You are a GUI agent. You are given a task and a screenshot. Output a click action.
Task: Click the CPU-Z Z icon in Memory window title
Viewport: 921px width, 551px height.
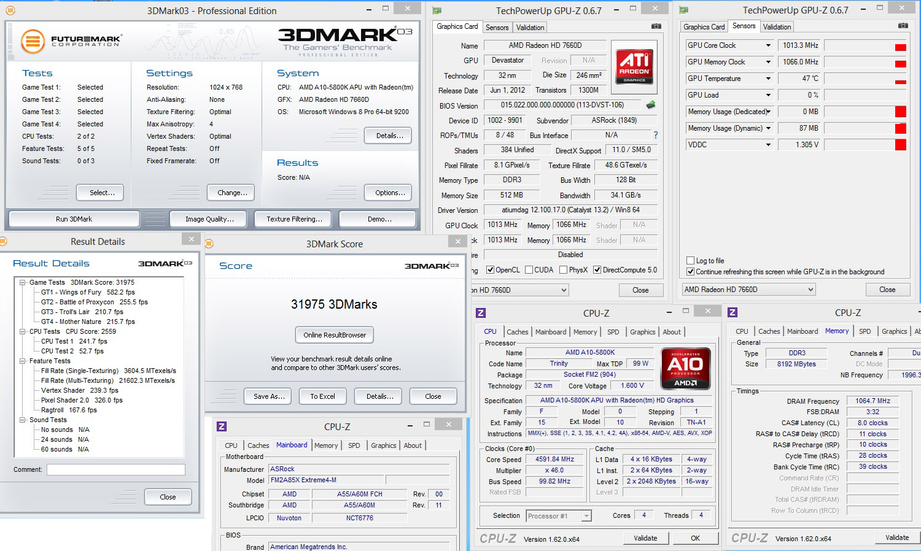point(733,312)
